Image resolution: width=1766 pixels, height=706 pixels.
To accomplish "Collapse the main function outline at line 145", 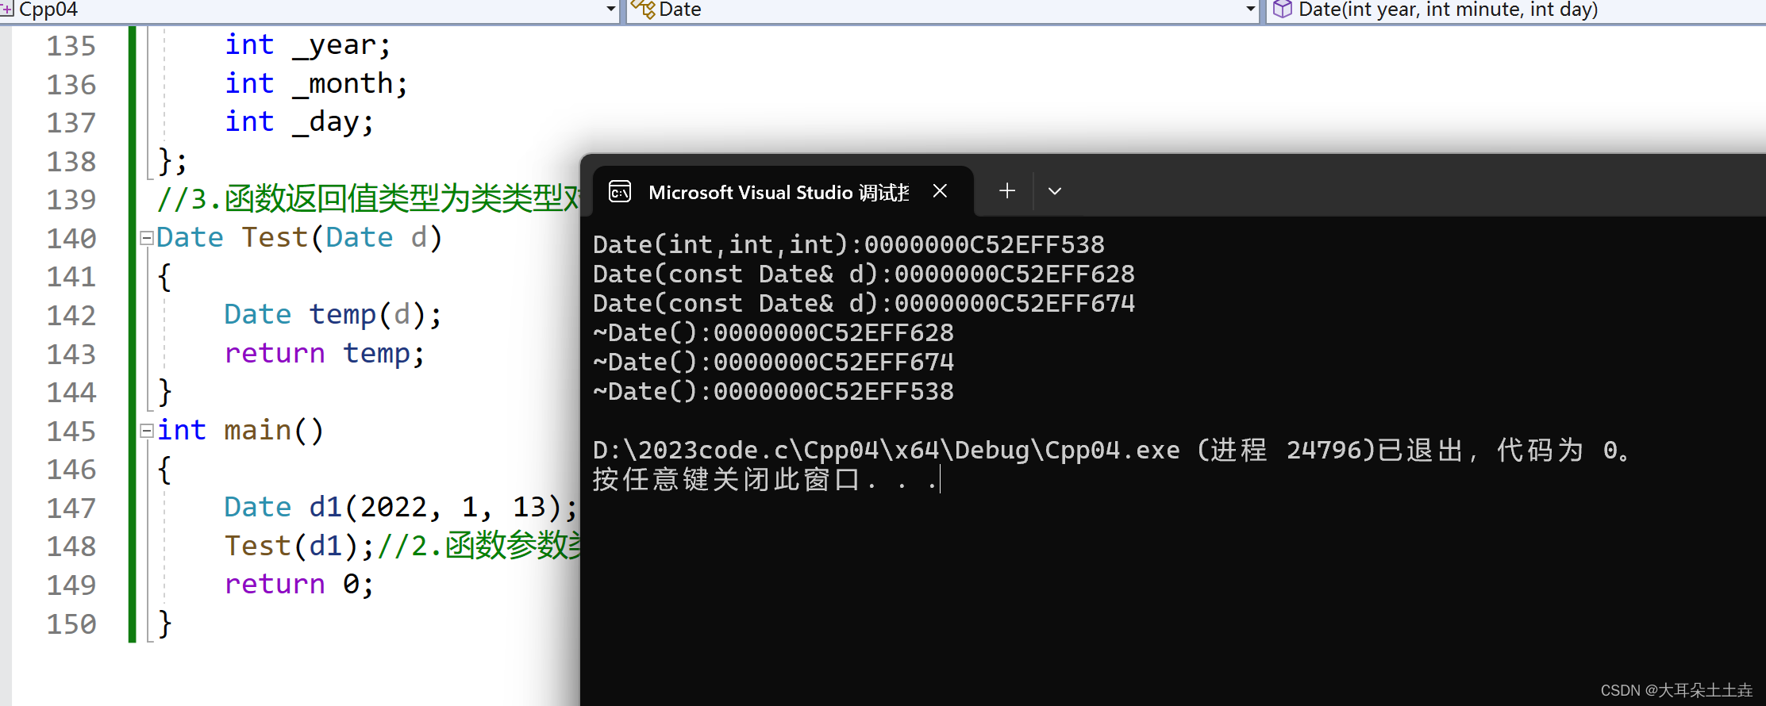I will pyautogui.click(x=146, y=431).
